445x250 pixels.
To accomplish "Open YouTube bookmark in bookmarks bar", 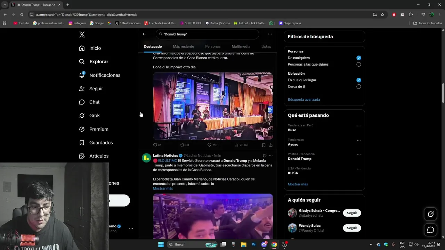I will 21,23.
